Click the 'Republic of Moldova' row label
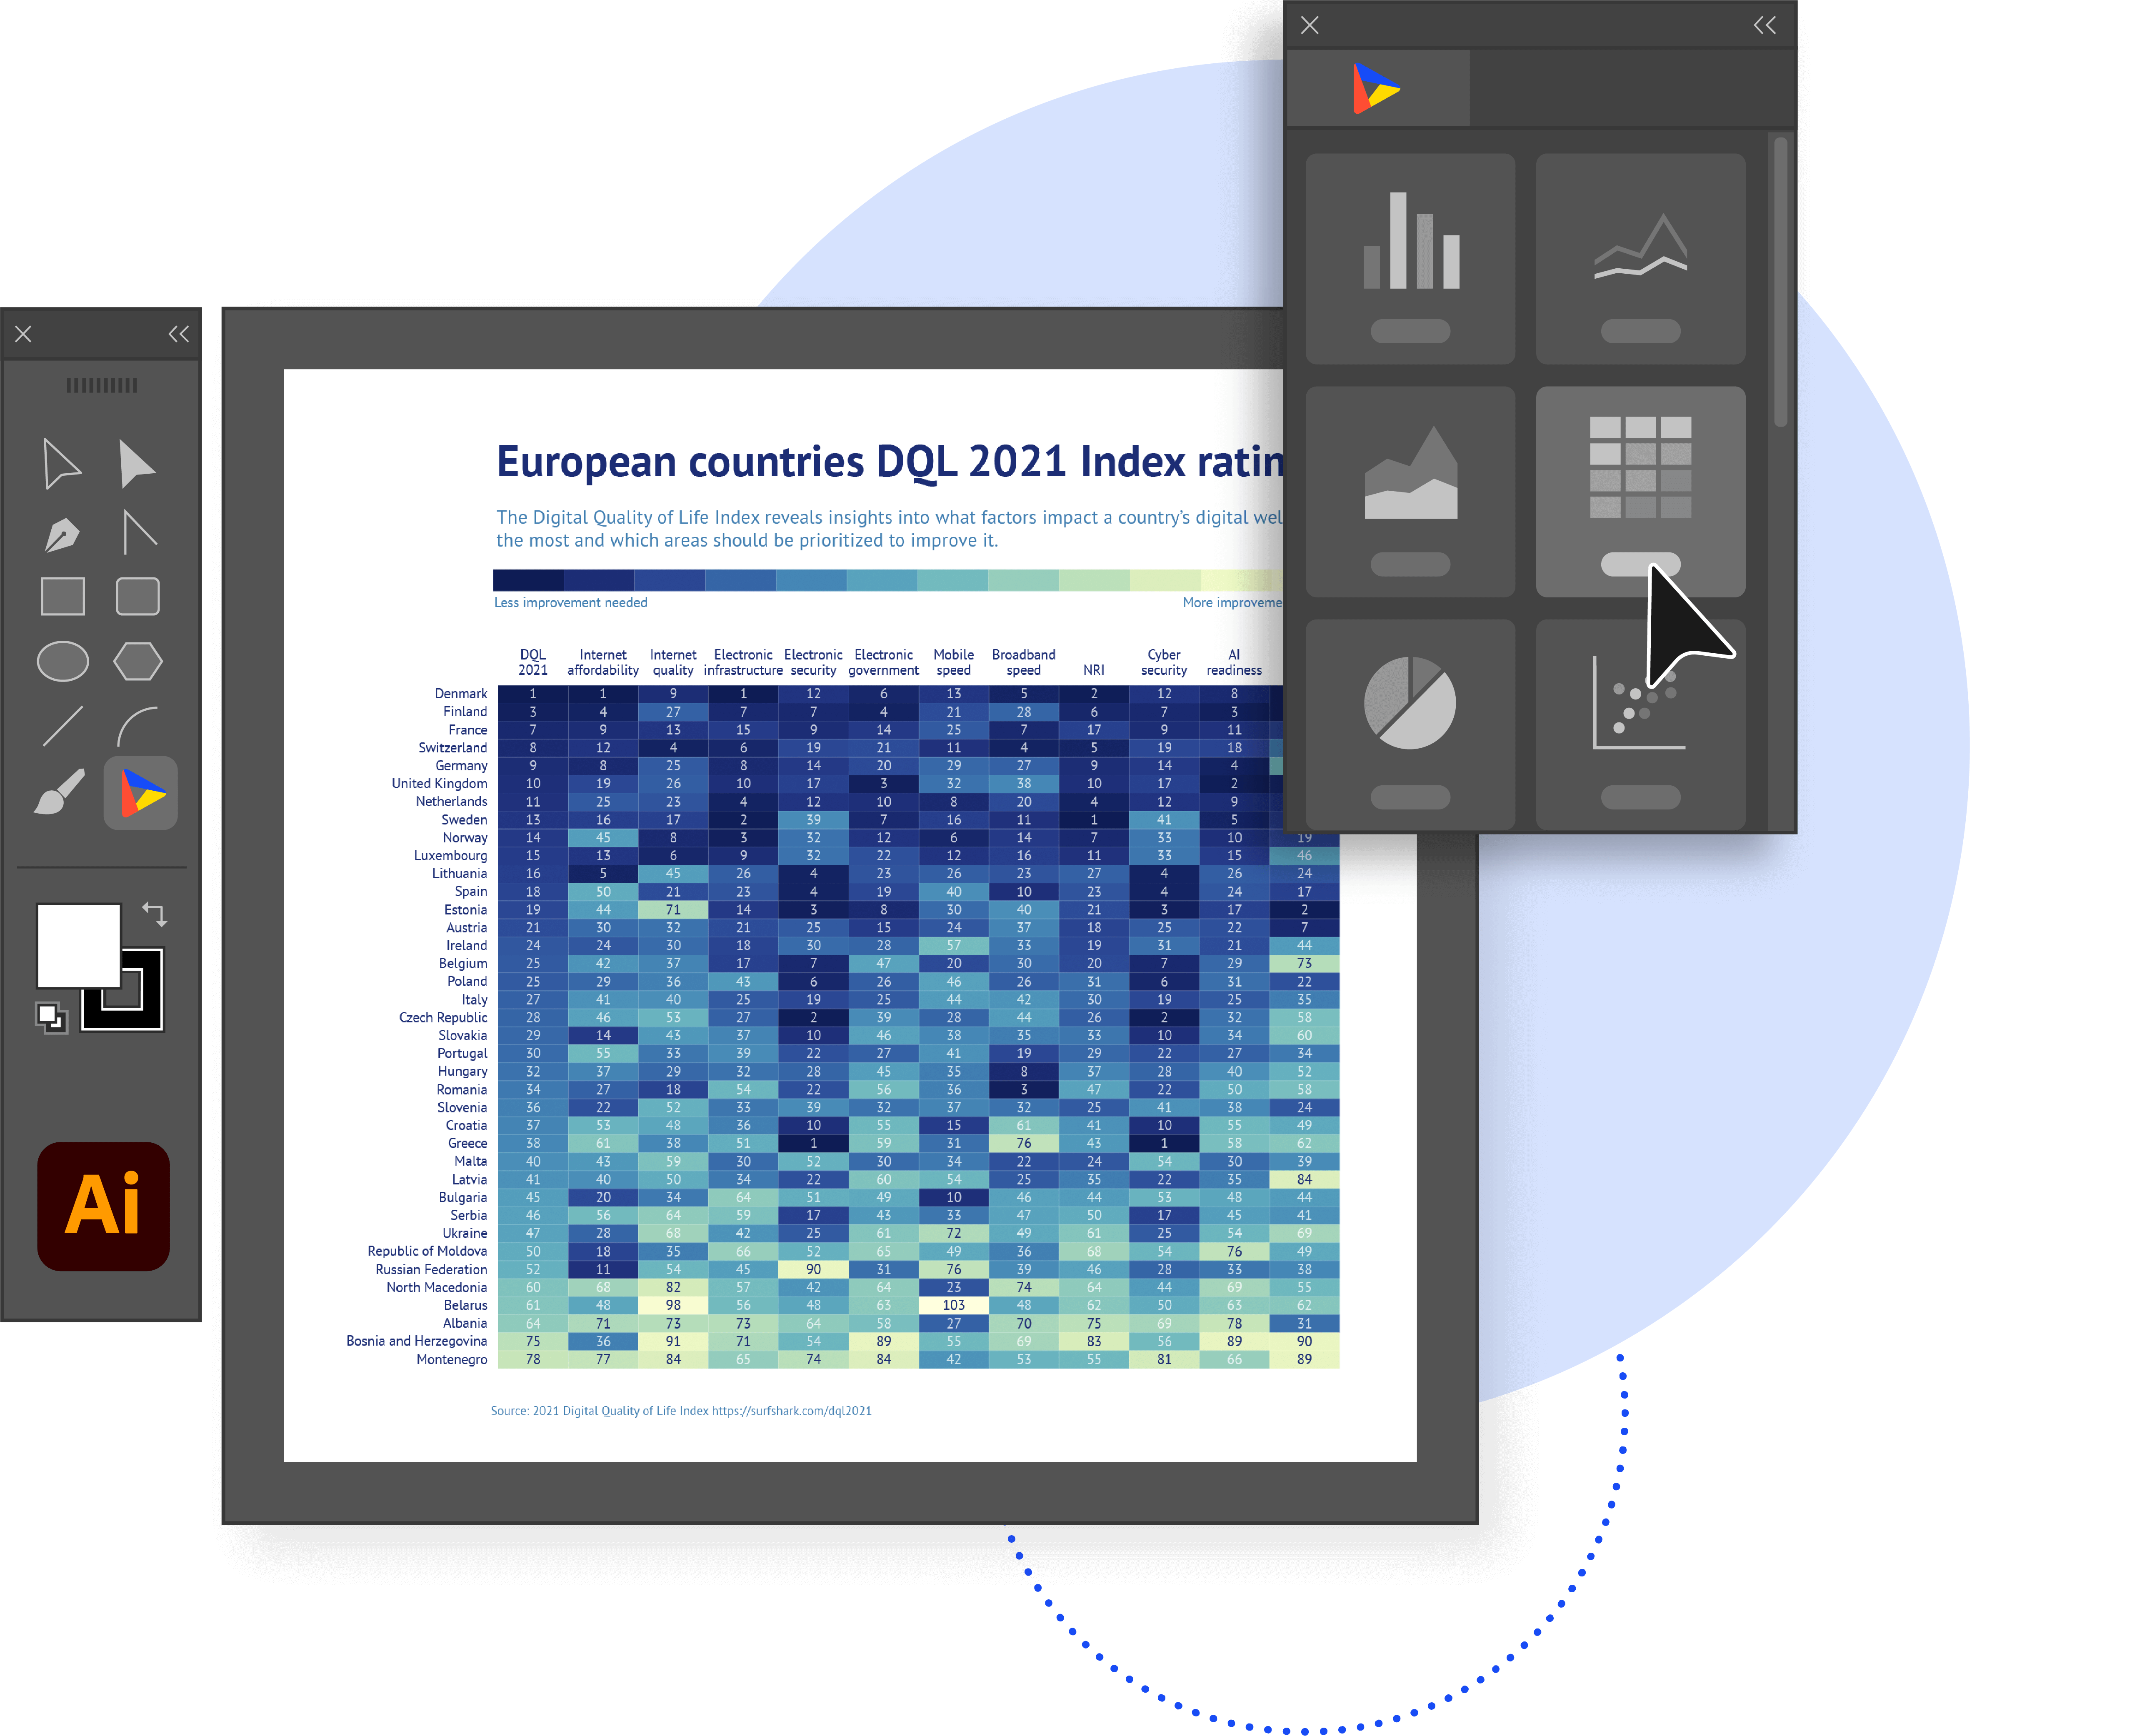 (x=427, y=1251)
